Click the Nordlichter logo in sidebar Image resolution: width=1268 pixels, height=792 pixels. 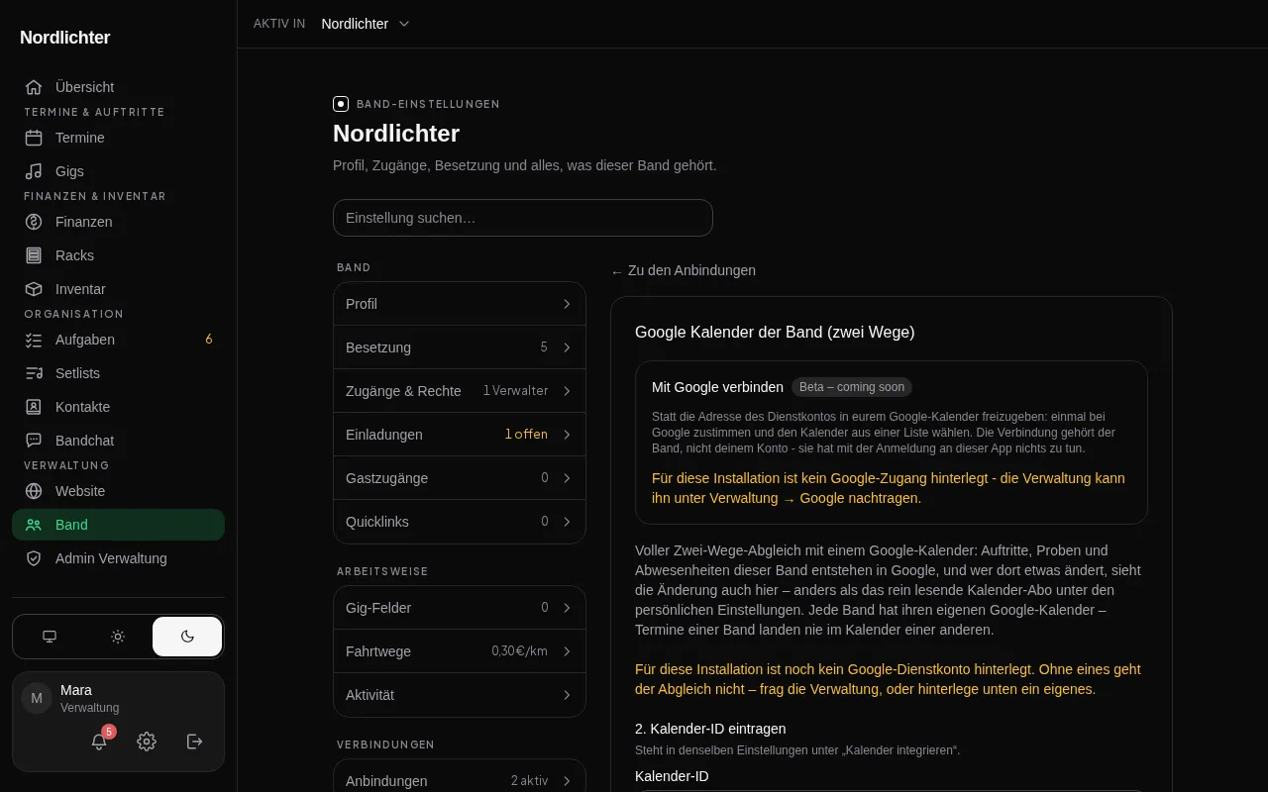pos(65,38)
